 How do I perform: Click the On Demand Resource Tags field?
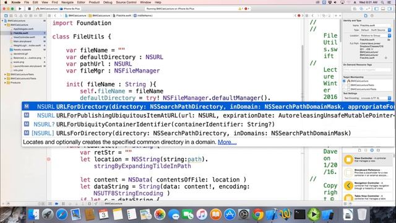point(367,69)
